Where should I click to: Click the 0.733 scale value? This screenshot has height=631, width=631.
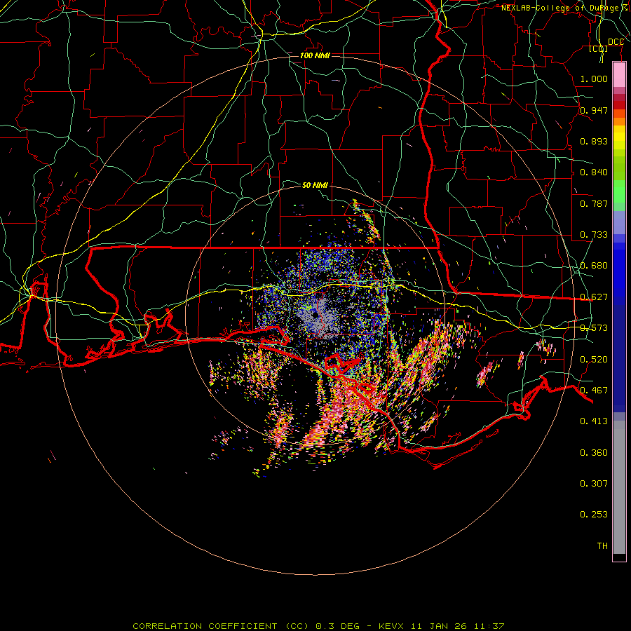(594, 235)
